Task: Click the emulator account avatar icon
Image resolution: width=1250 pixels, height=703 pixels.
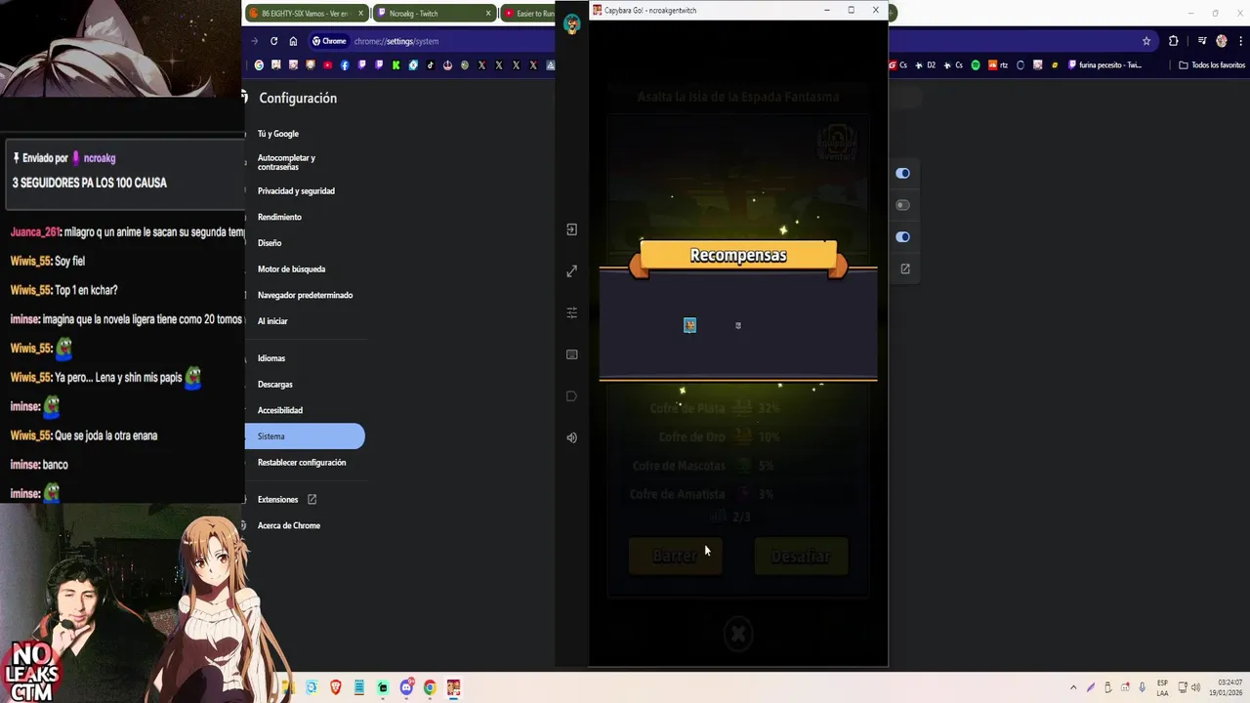Action: point(572,24)
